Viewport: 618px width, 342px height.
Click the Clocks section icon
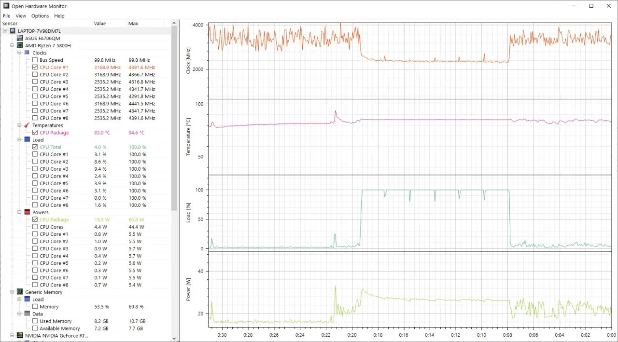point(27,53)
